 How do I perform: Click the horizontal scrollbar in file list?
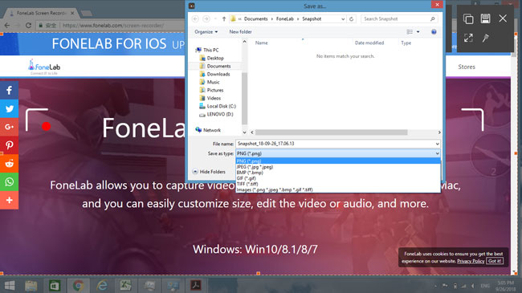(x=331, y=132)
